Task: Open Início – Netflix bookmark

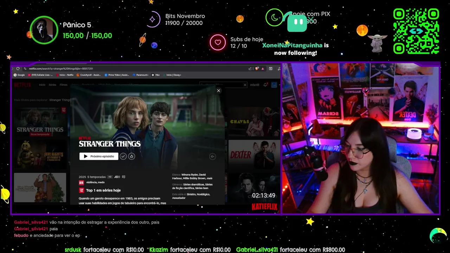Action: 64,75
